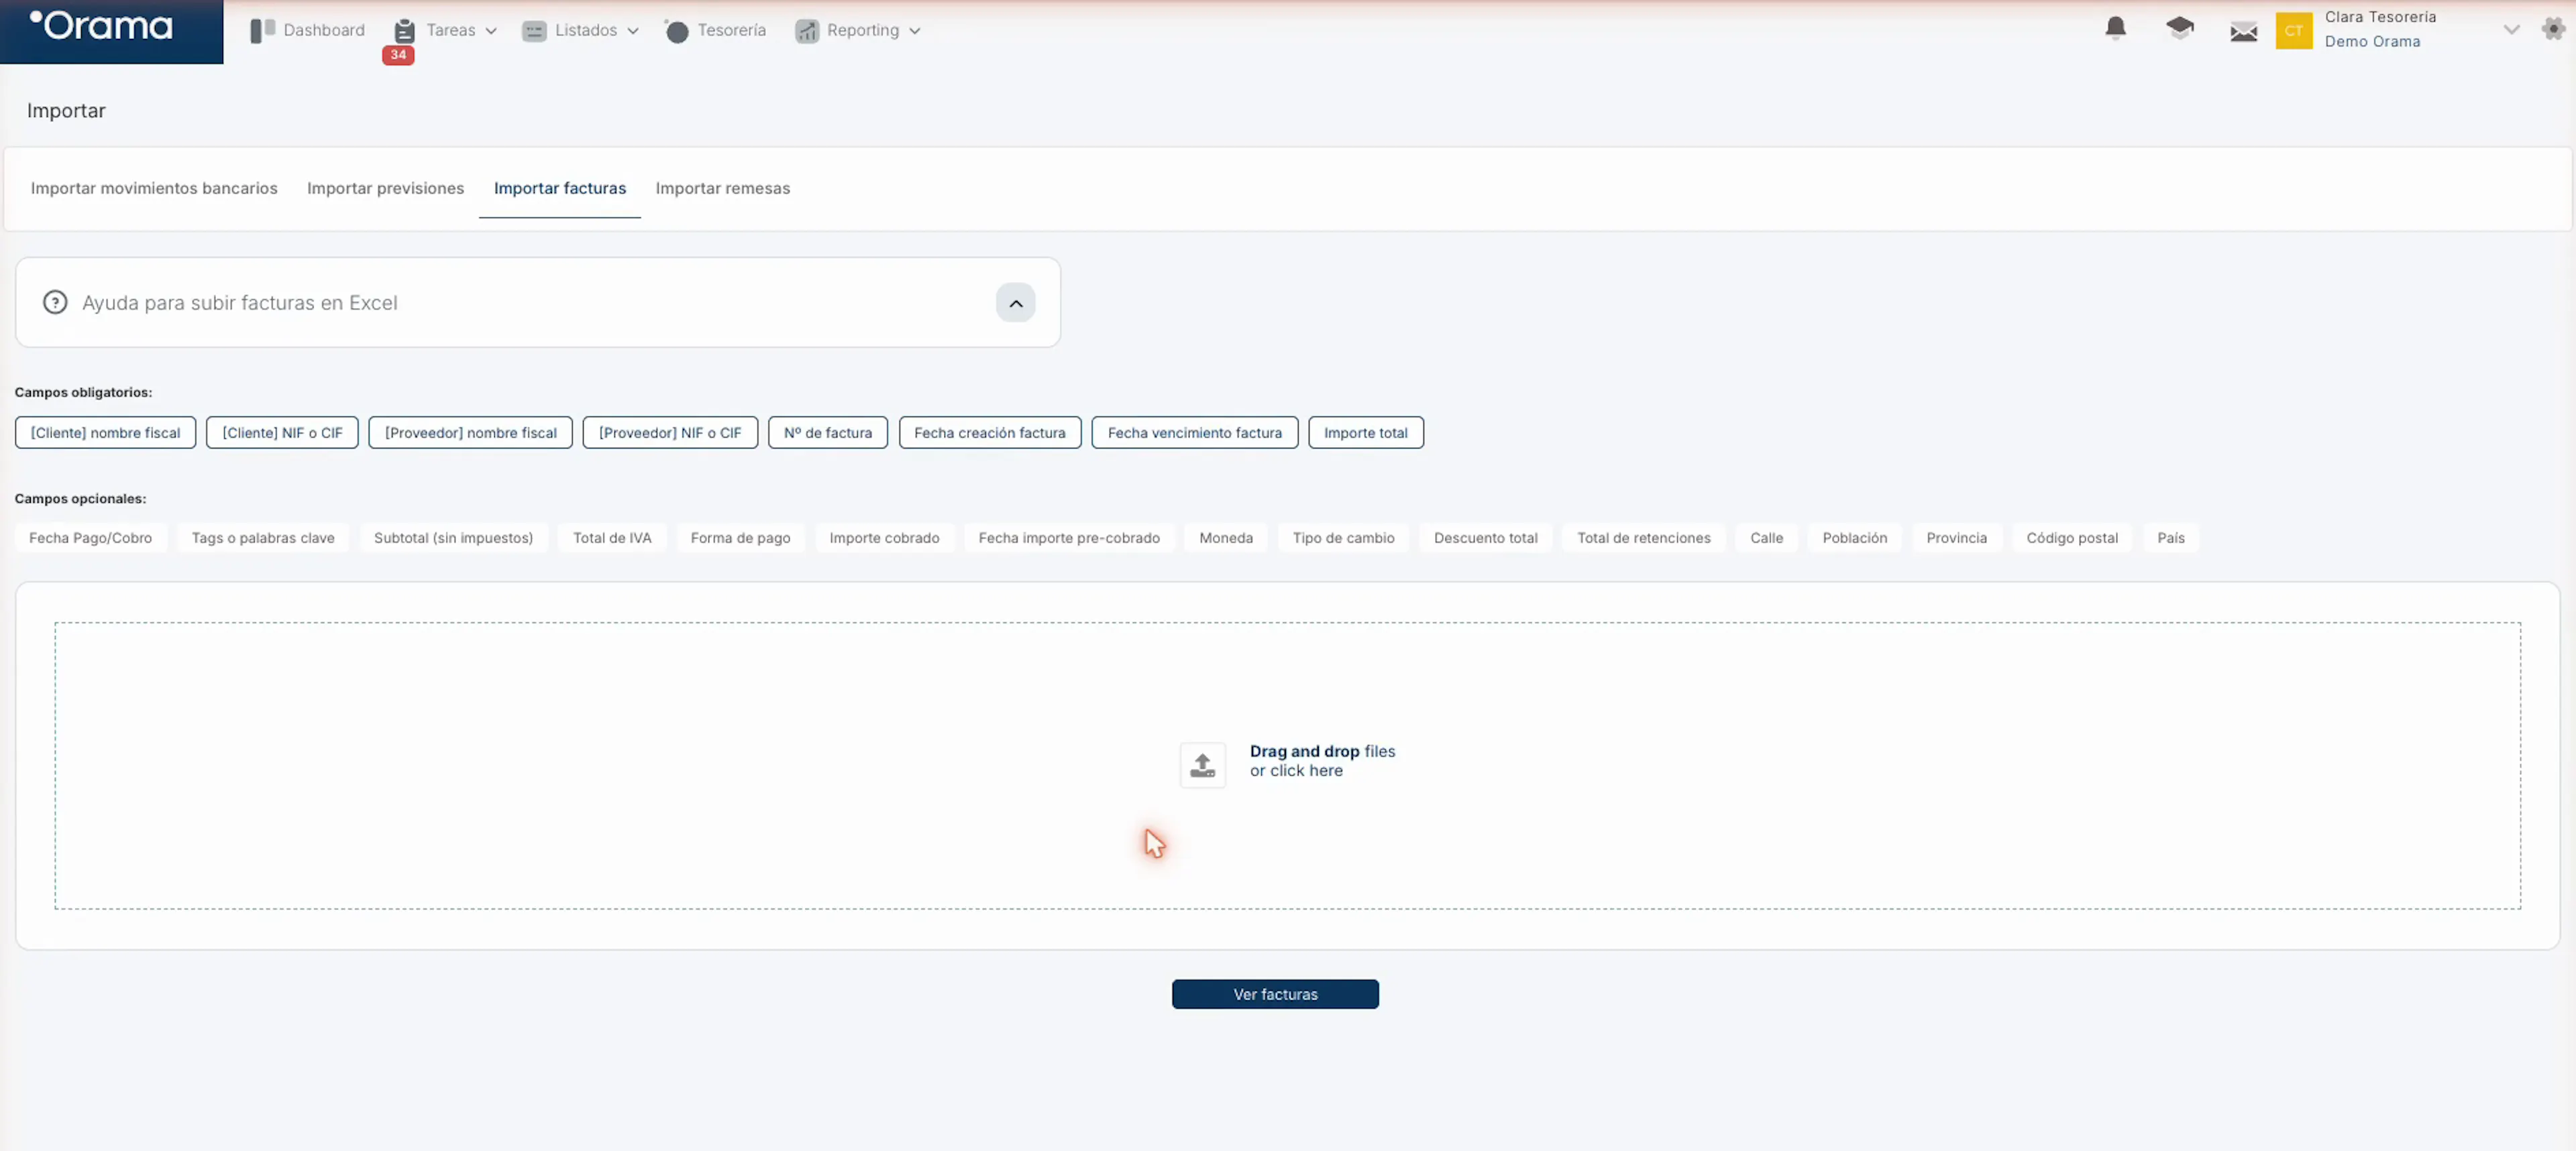Switch to Importar remesas tab

(x=722, y=188)
